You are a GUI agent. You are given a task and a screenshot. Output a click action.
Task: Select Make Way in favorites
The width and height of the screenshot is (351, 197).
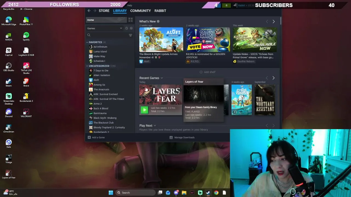point(99,56)
